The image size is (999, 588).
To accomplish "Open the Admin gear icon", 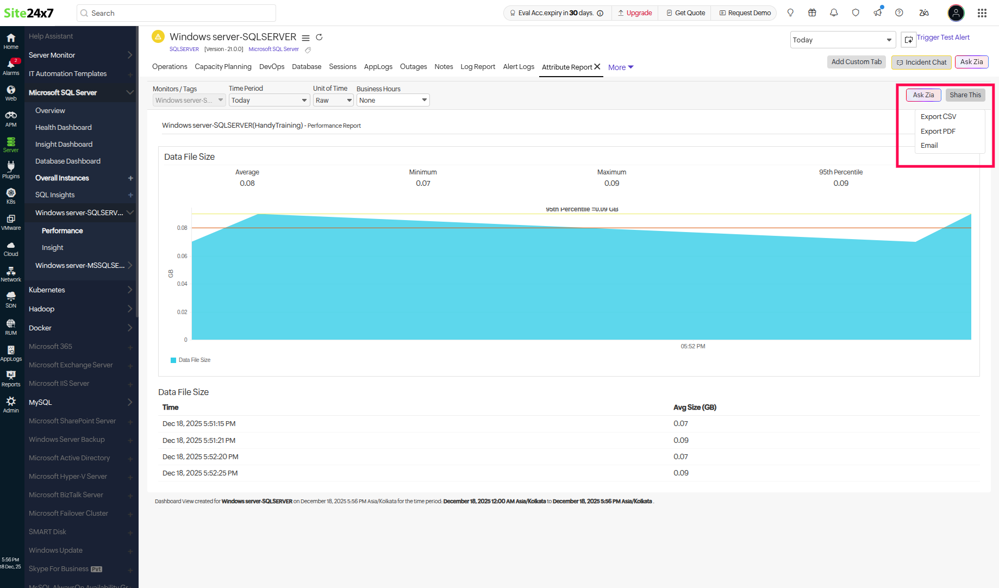I will (x=11, y=404).
